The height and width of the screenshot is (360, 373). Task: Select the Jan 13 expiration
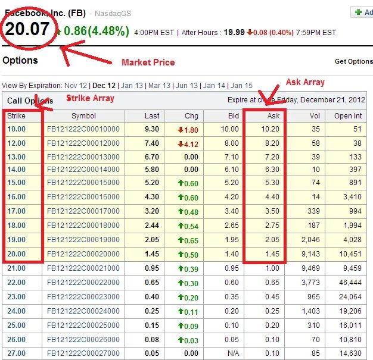point(132,85)
